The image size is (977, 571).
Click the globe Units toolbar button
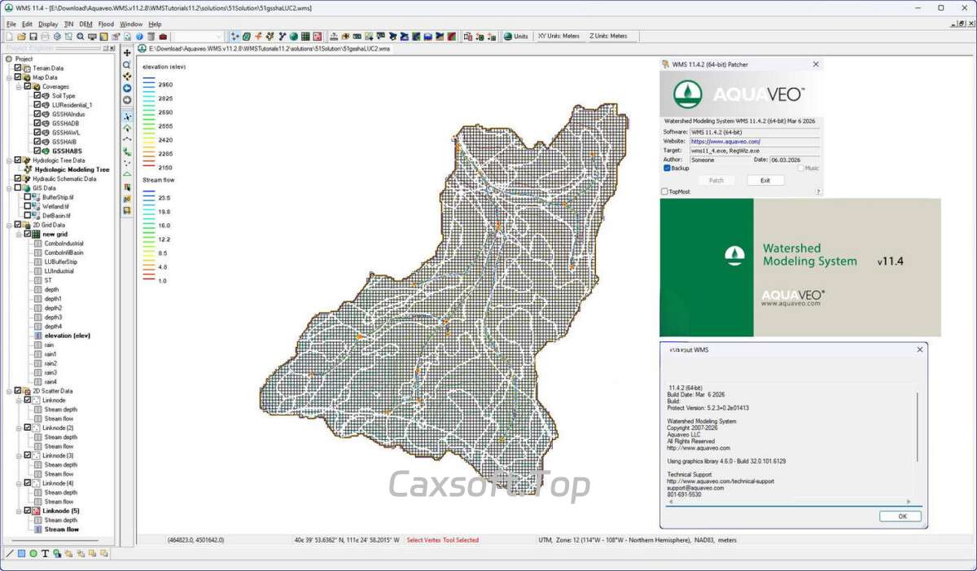click(516, 37)
